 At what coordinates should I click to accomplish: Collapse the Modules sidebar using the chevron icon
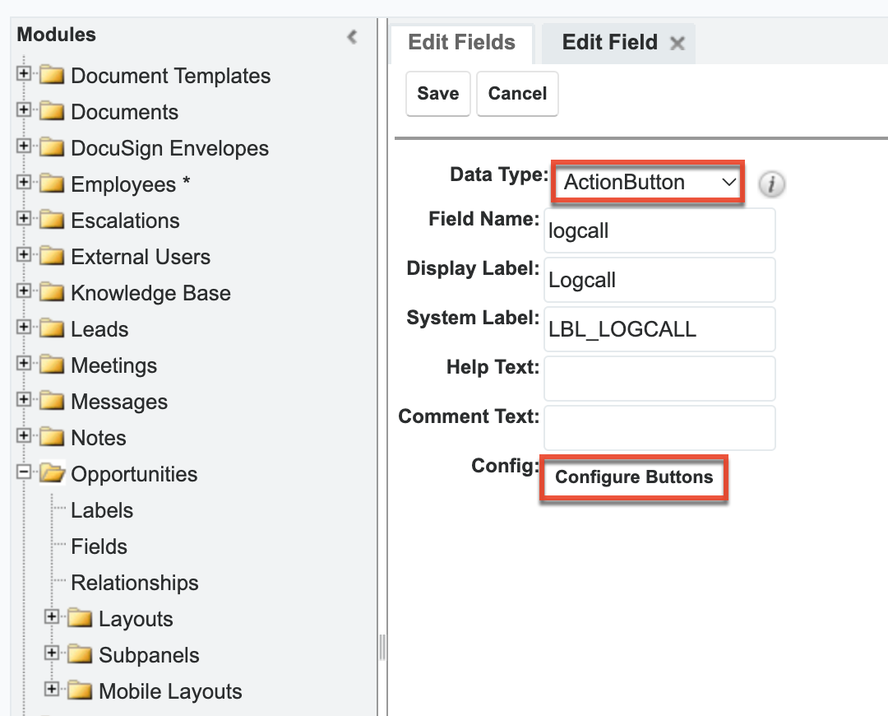click(x=353, y=36)
